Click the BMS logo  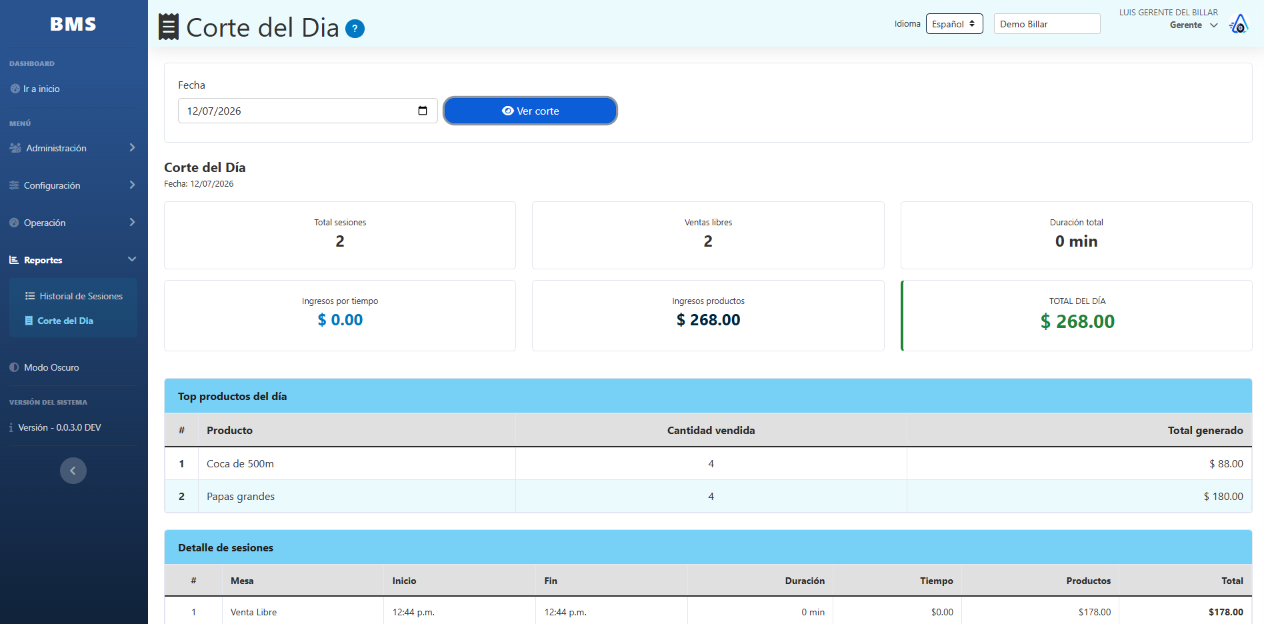(73, 24)
